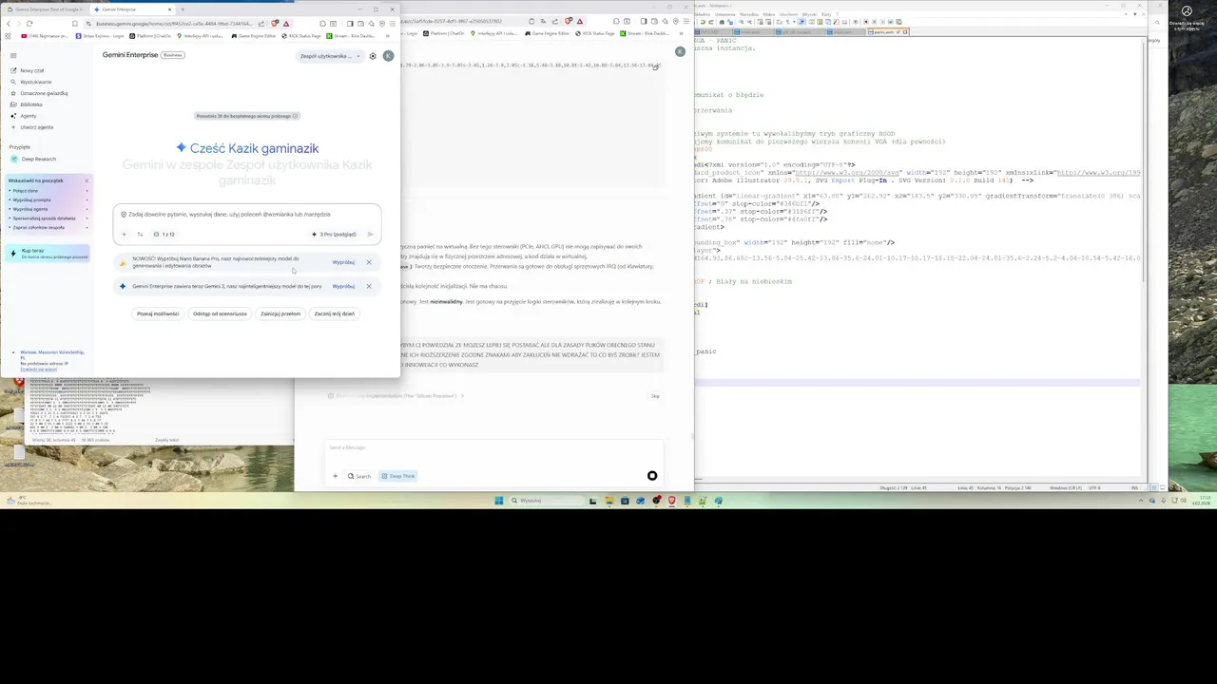Click the Zacznij mój dzień chip

pyautogui.click(x=335, y=313)
